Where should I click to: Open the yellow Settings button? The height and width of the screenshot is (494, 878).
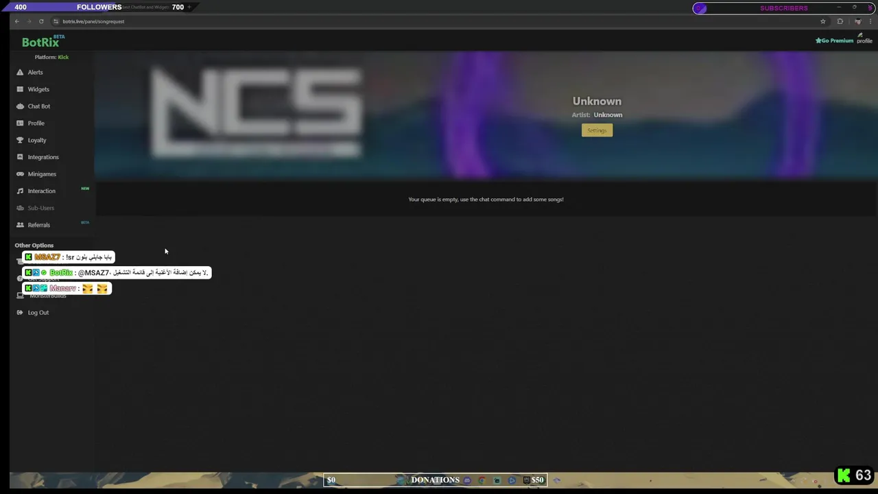597,130
